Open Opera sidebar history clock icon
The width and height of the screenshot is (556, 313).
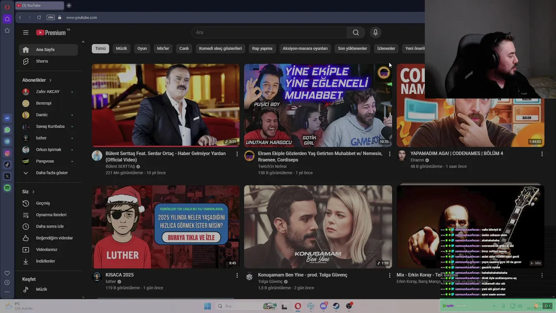(7, 283)
